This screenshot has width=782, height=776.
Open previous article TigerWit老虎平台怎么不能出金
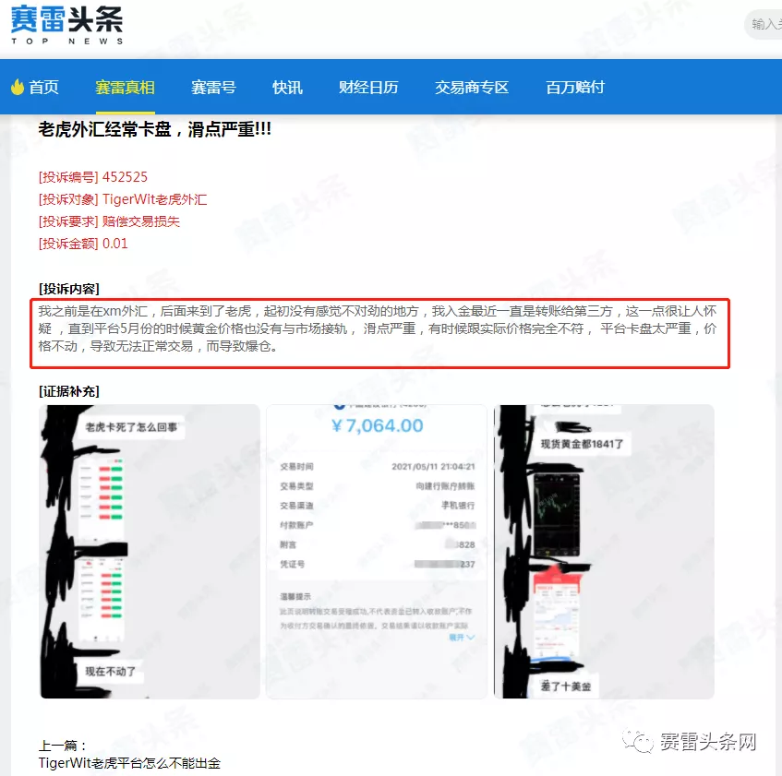point(129,763)
